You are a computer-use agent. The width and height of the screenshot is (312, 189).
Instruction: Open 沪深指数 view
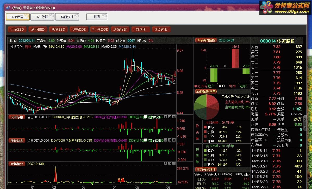click(x=120, y=29)
